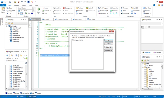The height and width of the screenshot is (98, 164).
Task: Open the Find Results panel
Action: point(24,93)
